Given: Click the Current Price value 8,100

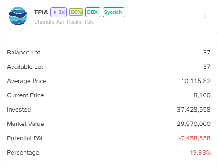Looking at the screenshot, I should pyautogui.click(x=202, y=95).
